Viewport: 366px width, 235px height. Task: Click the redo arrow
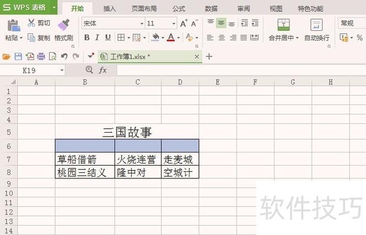click(x=76, y=57)
